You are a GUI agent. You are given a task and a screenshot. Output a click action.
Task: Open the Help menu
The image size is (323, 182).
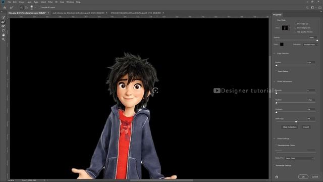click(x=78, y=2)
